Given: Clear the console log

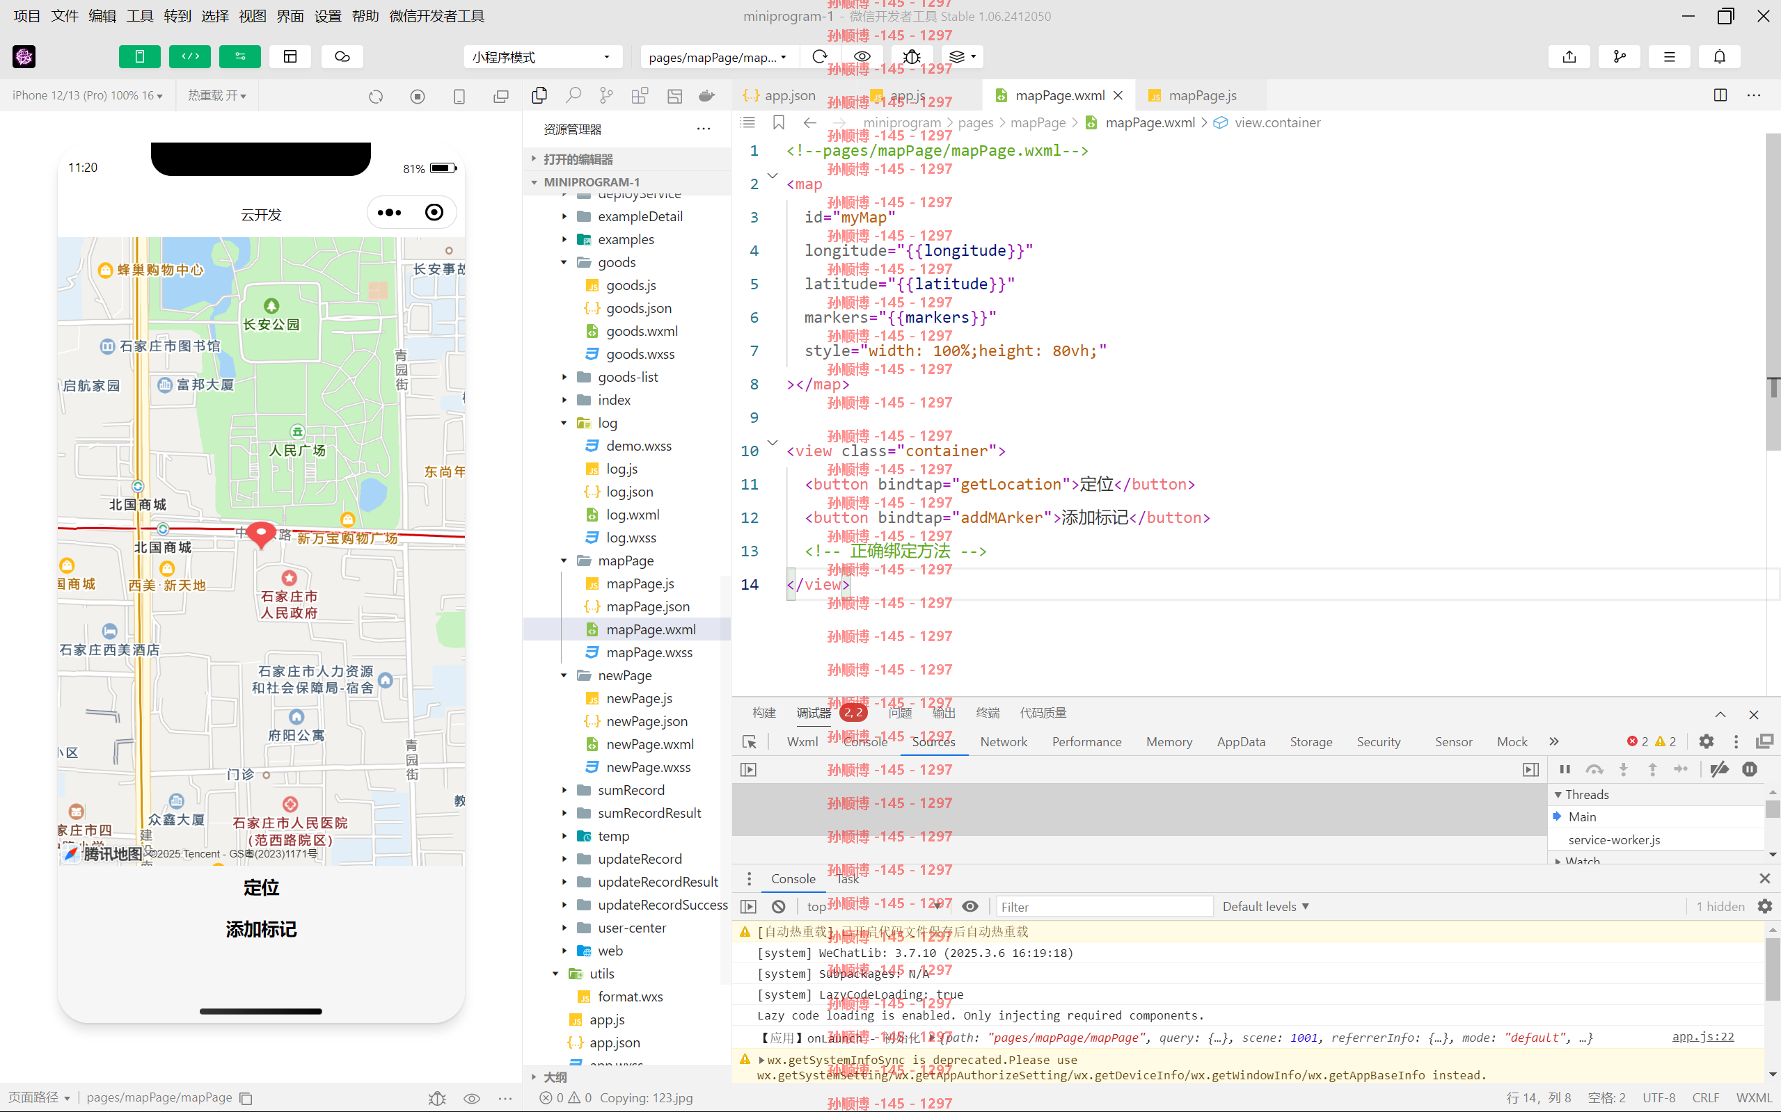Looking at the screenshot, I should pos(779,907).
